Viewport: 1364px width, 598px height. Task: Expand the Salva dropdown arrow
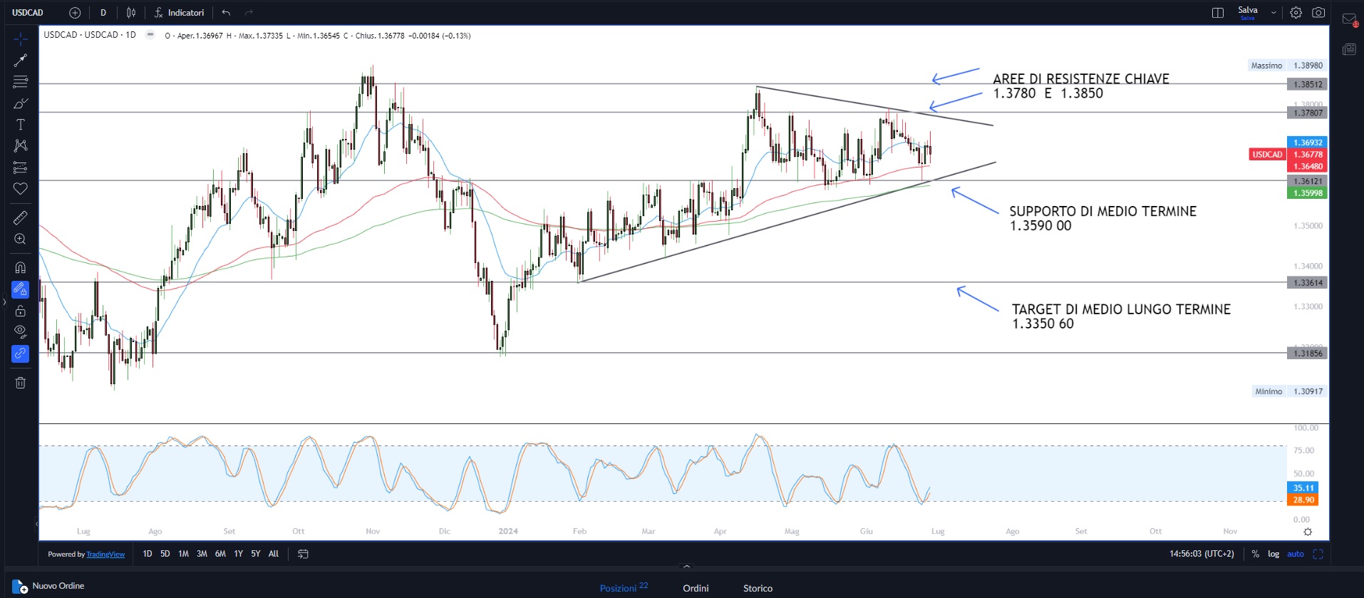(x=1273, y=13)
